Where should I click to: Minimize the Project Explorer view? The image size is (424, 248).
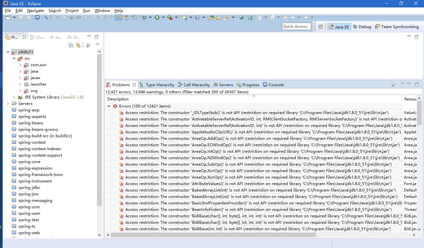click(x=89, y=36)
